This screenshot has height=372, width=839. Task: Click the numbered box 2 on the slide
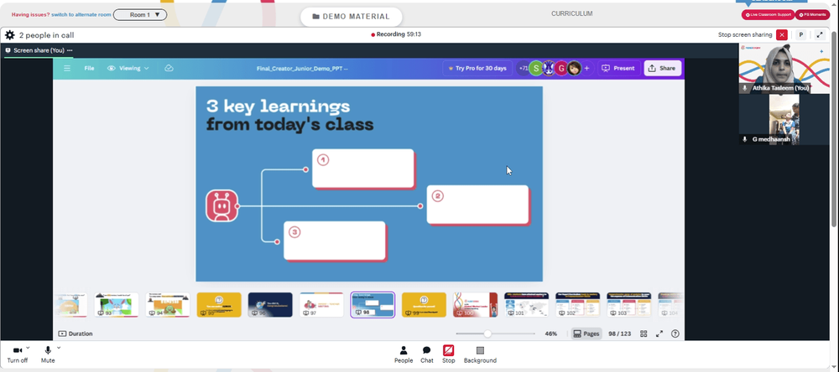click(477, 204)
